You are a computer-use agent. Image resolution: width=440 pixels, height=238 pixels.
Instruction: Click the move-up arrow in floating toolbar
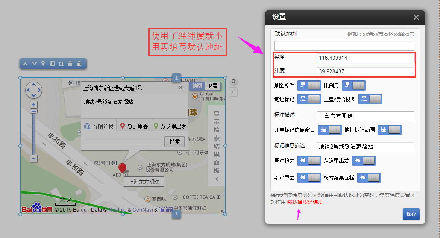pyautogui.click(x=25, y=64)
